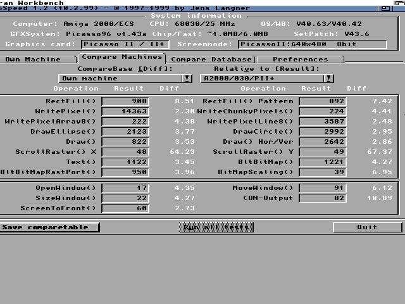This screenshot has width=405, height=304.
Task: Click the Run all tests button
Action: 216,227
